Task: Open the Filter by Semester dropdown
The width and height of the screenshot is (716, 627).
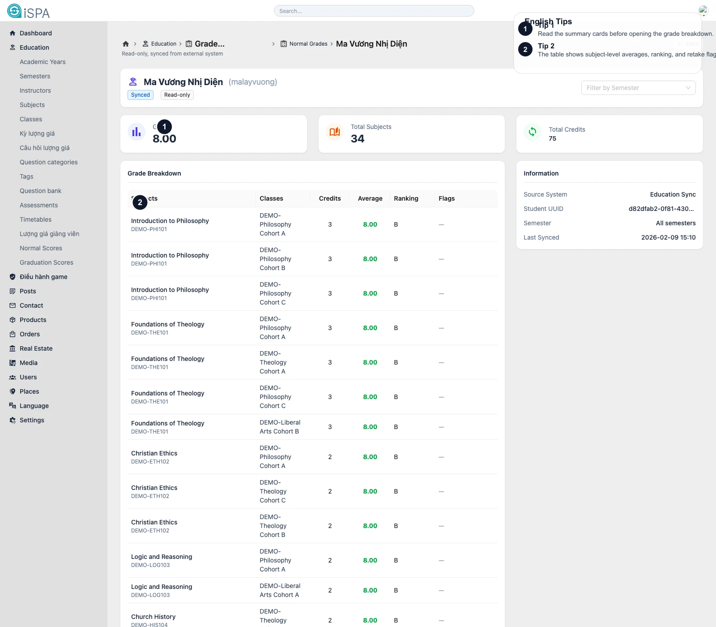Action: (x=638, y=88)
